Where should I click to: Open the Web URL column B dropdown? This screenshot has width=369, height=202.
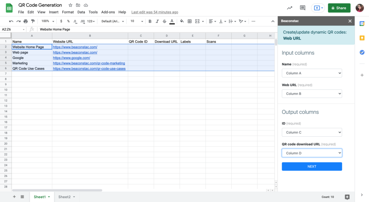pyautogui.click(x=312, y=94)
